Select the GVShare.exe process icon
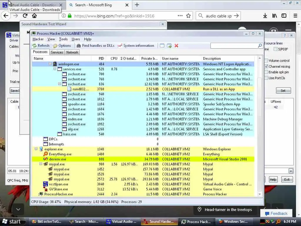Screen dimensions: 301x226 (x=46, y=189)
